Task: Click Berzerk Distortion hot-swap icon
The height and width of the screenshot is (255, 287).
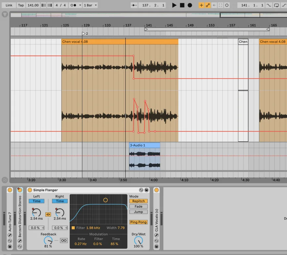Action: (20, 247)
